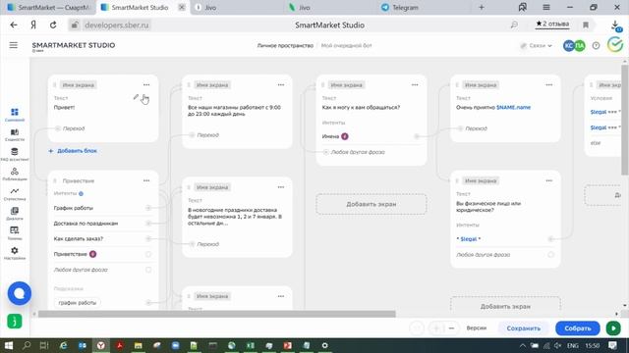Open Yandex browser taskbar icon
This screenshot has height=353, width=629.
click(100, 345)
